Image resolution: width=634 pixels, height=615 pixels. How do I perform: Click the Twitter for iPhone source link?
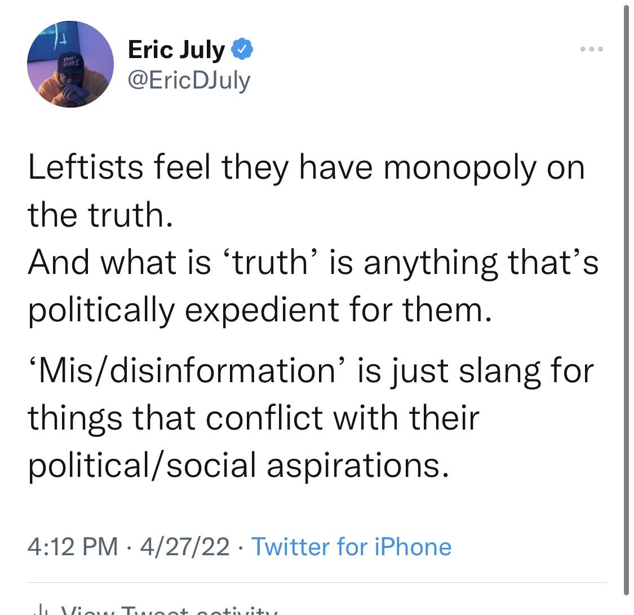tap(351, 546)
